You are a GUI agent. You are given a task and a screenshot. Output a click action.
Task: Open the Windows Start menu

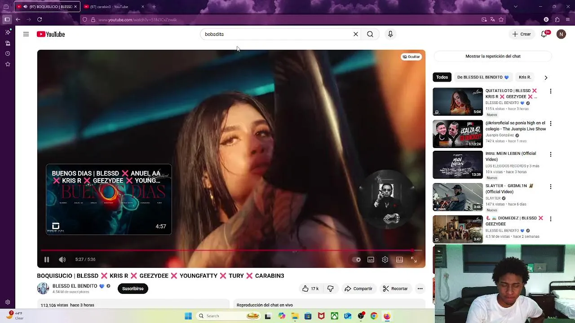pyautogui.click(x=188, y=316)
